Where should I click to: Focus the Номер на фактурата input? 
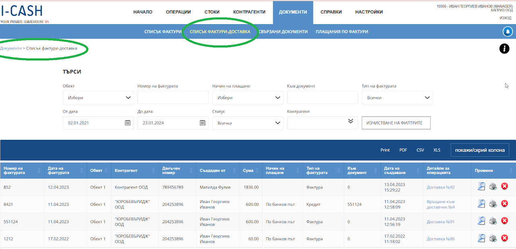(x=173, y=98)
